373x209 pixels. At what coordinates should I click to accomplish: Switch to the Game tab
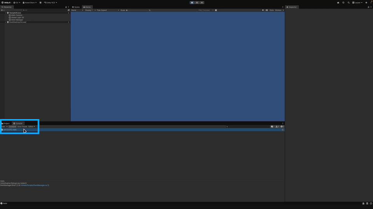point(87,7)
